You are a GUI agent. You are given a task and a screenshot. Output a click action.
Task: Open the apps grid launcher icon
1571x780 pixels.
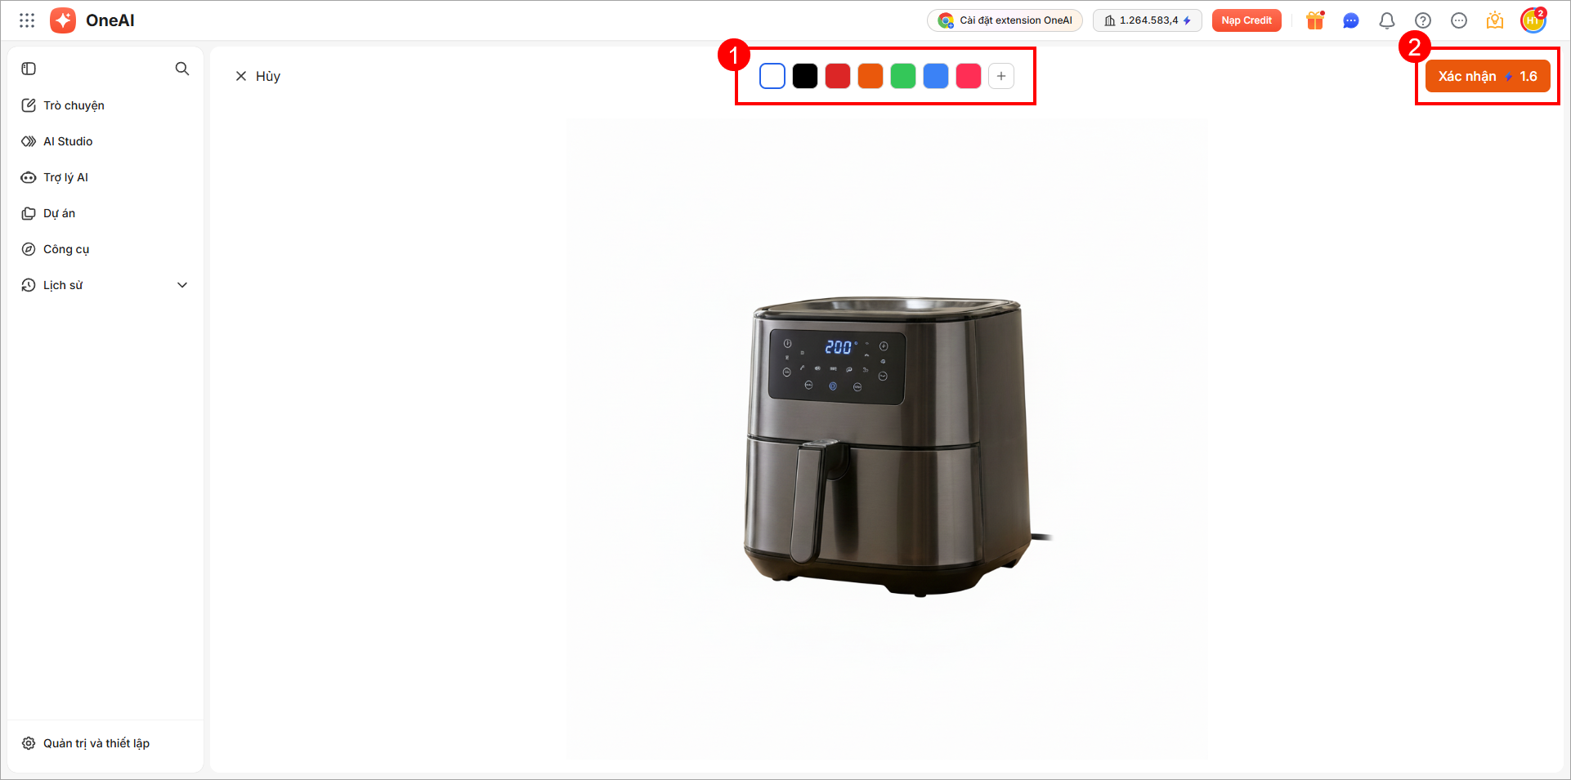pyautogui.click(x=27, y=20)
